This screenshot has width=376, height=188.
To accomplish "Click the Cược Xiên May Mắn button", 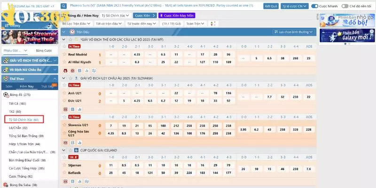I will click(x=177, y=16).
